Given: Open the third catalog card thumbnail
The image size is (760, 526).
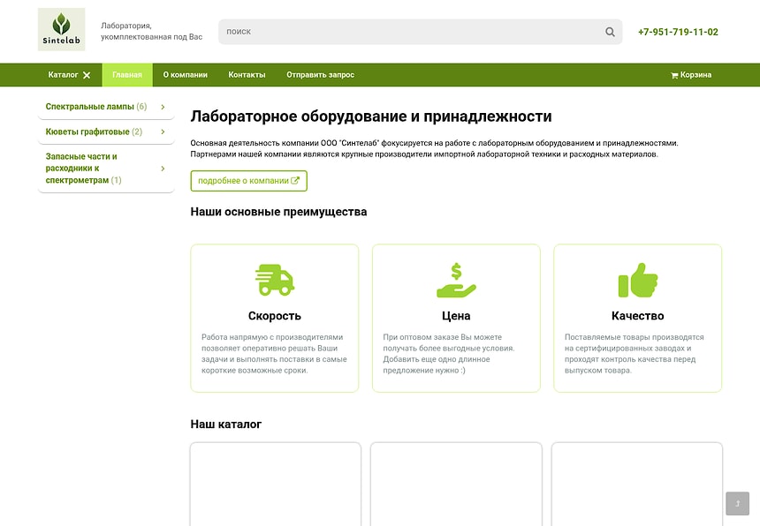Looking at the screenshot, I should point(637,484).
